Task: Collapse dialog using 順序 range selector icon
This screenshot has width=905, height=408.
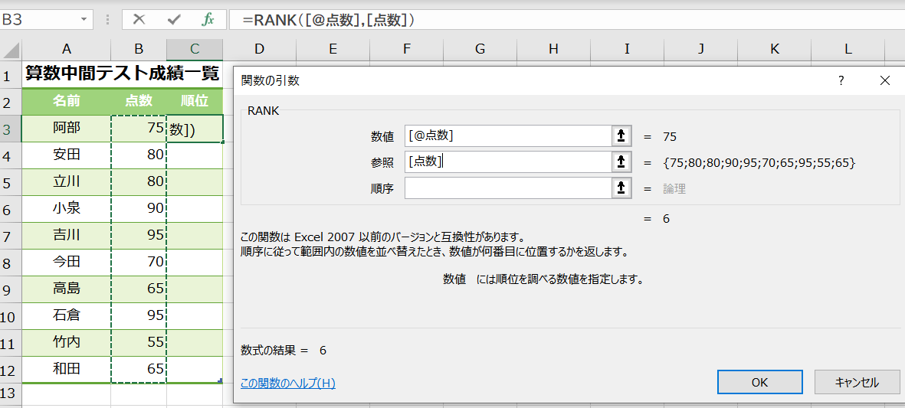Action: [621, 188]
